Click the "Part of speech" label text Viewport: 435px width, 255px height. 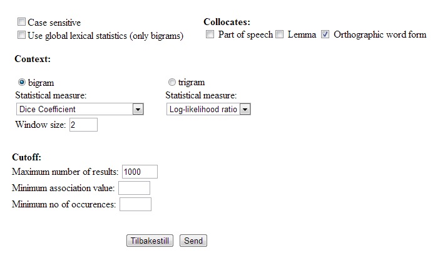coord(245,34)
